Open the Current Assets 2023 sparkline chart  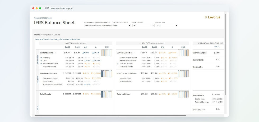tap(107, 53)
